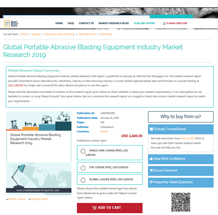This screenshot has width=218, height=215.
Task: Click the ADD TO CART button
Action: click(x=110, y=208)
